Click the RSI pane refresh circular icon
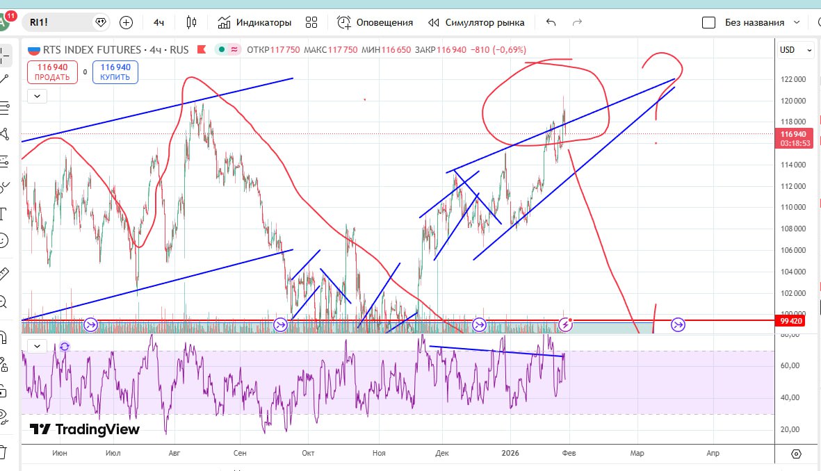The image size is (821, 471). point(65,347)
